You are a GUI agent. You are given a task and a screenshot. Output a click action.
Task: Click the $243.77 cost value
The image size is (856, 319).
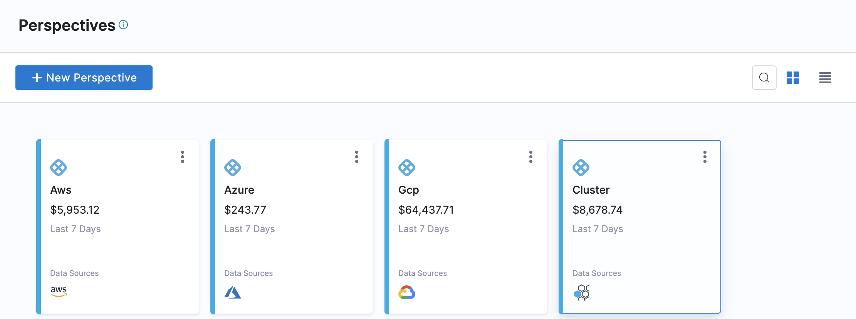245,210
